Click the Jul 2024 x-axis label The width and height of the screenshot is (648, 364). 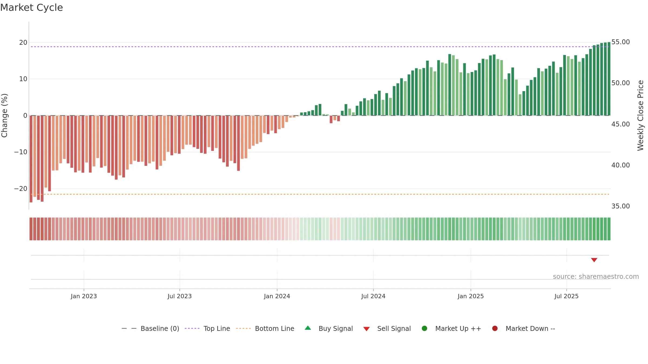coord(373,296)
